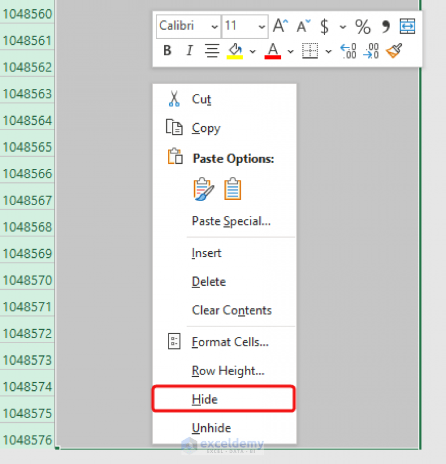446x464 pixels.
Task: Select the Format Painter brush
Action: click(x=394, y=51)
